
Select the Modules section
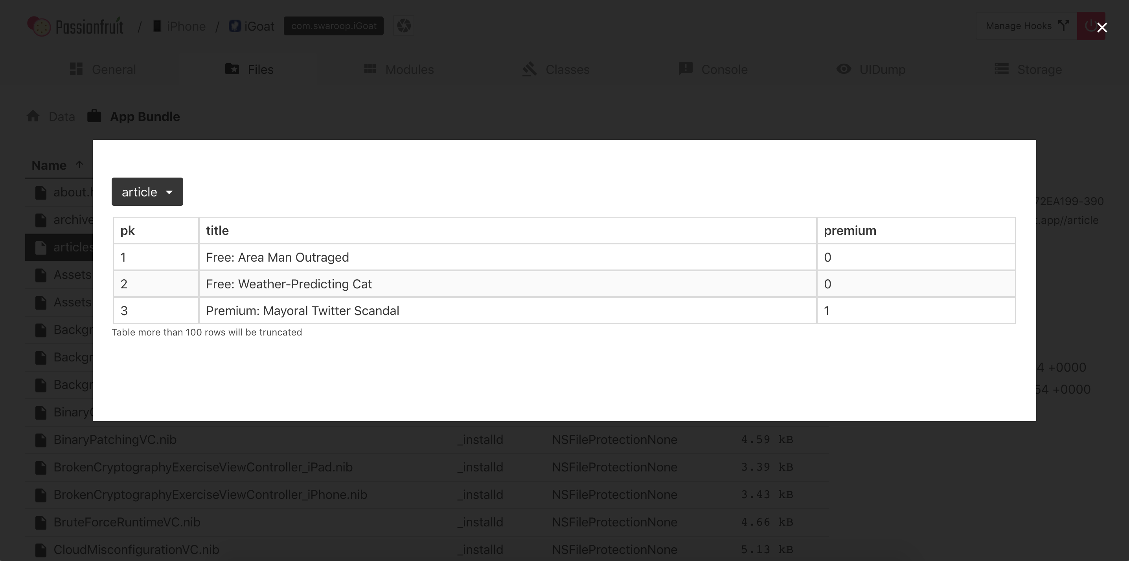tap(409, 69)
